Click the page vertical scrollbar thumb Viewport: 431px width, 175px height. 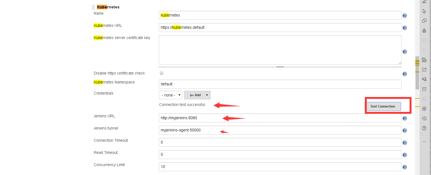tap(417, 73)
